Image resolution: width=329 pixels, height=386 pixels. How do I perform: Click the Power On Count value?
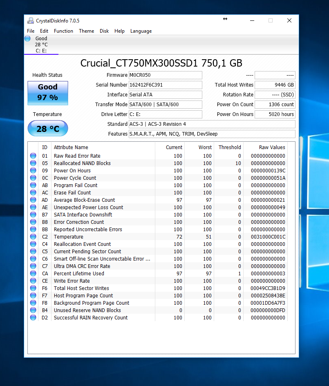click(275, 105)
